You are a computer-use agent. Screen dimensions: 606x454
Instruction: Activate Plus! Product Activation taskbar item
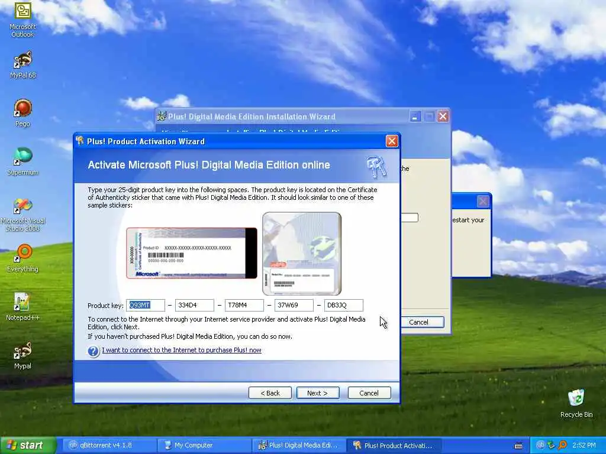click(394, 445)
